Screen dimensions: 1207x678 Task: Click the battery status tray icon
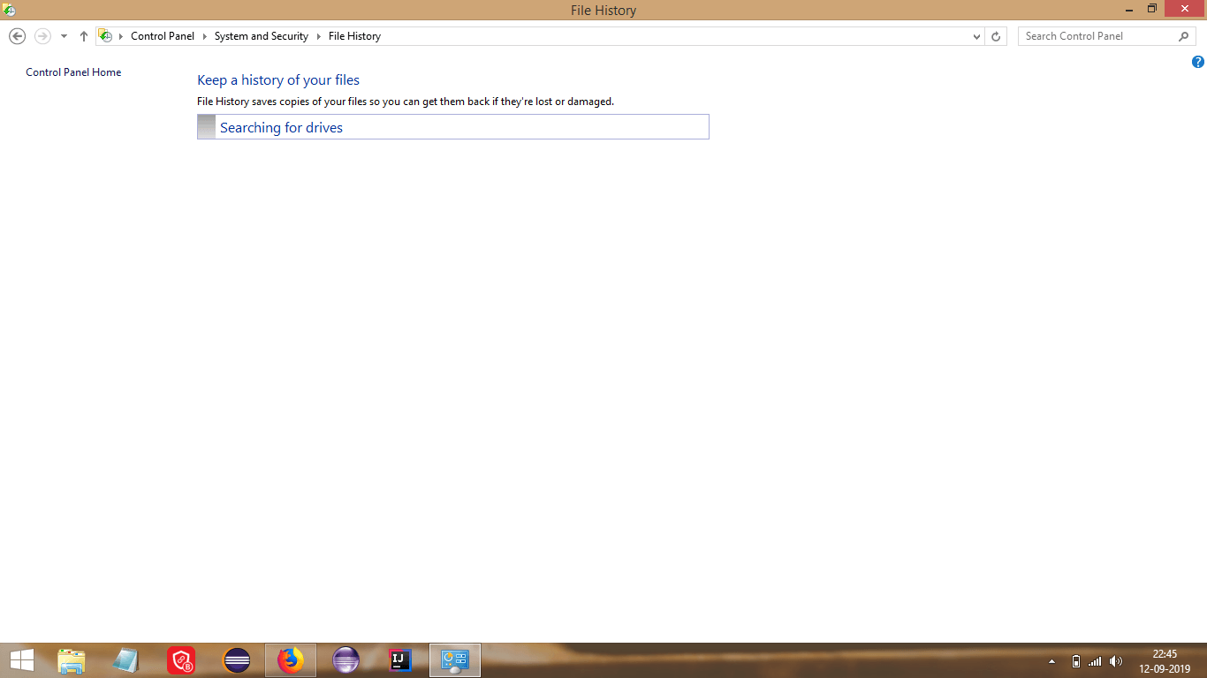tap(1075, 661)
